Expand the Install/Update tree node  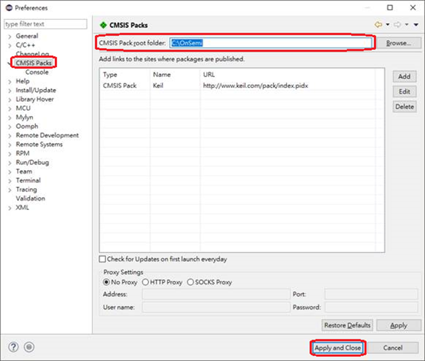(x=9, y=90)
